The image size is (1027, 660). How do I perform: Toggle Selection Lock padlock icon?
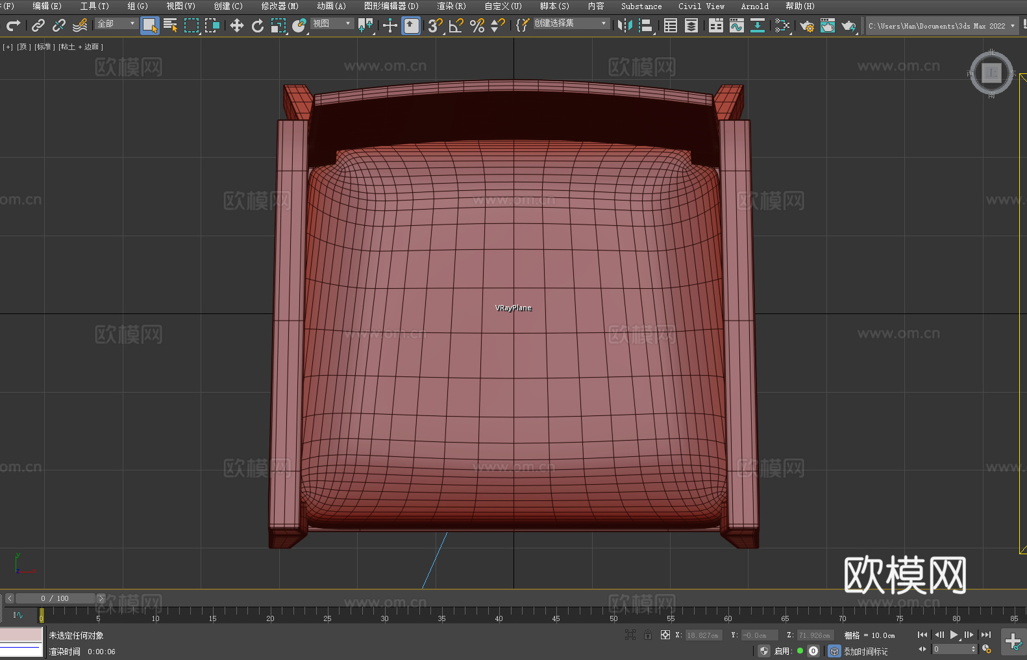pyautogui.click(x=648, y=635)
